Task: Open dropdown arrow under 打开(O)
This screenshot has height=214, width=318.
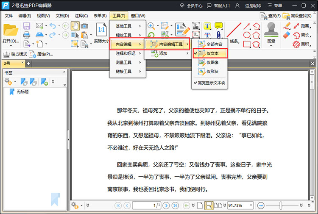Action: point(11,46)
